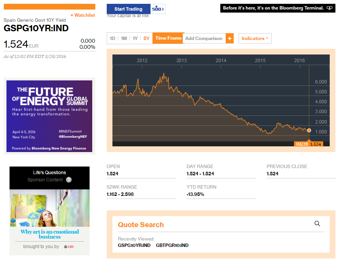Click the OPEN label
Image resolution: width=340 pixels, height=266 pixels.
pos(113,166)
